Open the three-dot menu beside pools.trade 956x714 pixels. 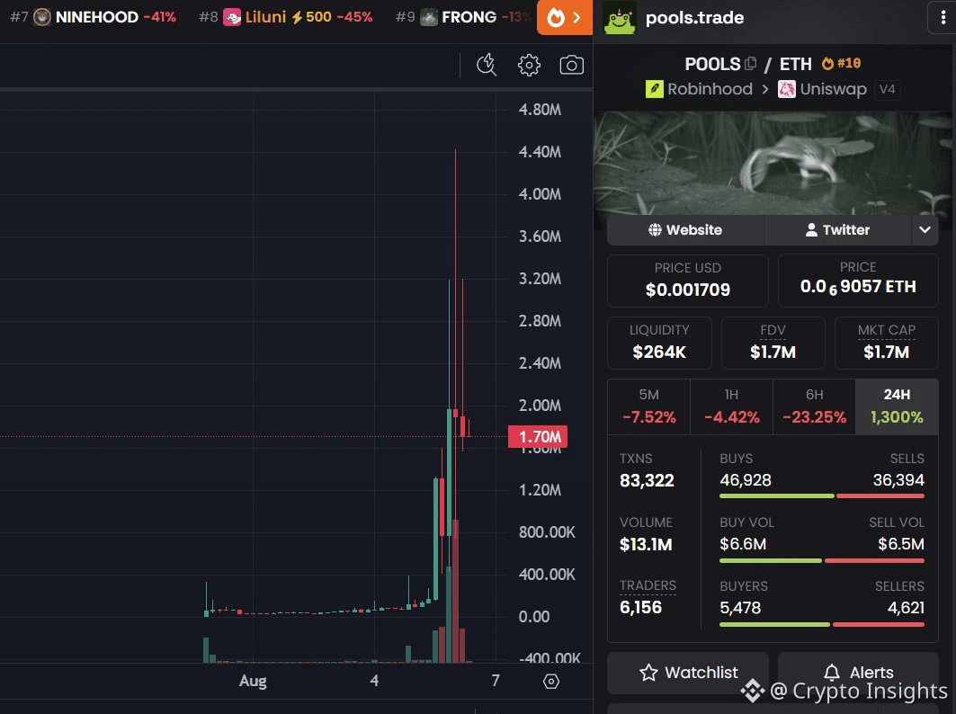point(943,18)
